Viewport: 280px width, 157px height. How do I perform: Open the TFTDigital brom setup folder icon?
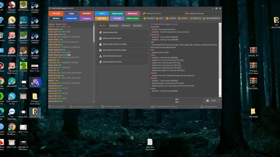point(35,99)
